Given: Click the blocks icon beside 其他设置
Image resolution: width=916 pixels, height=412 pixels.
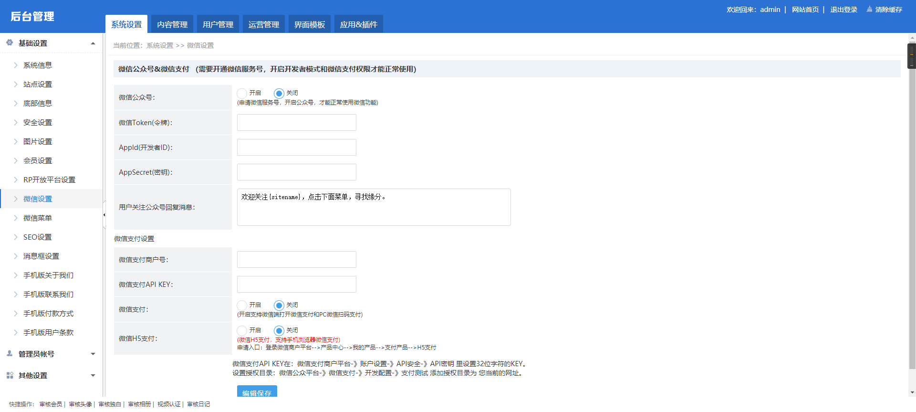Looking at the screenshot, I should point(10,375).
